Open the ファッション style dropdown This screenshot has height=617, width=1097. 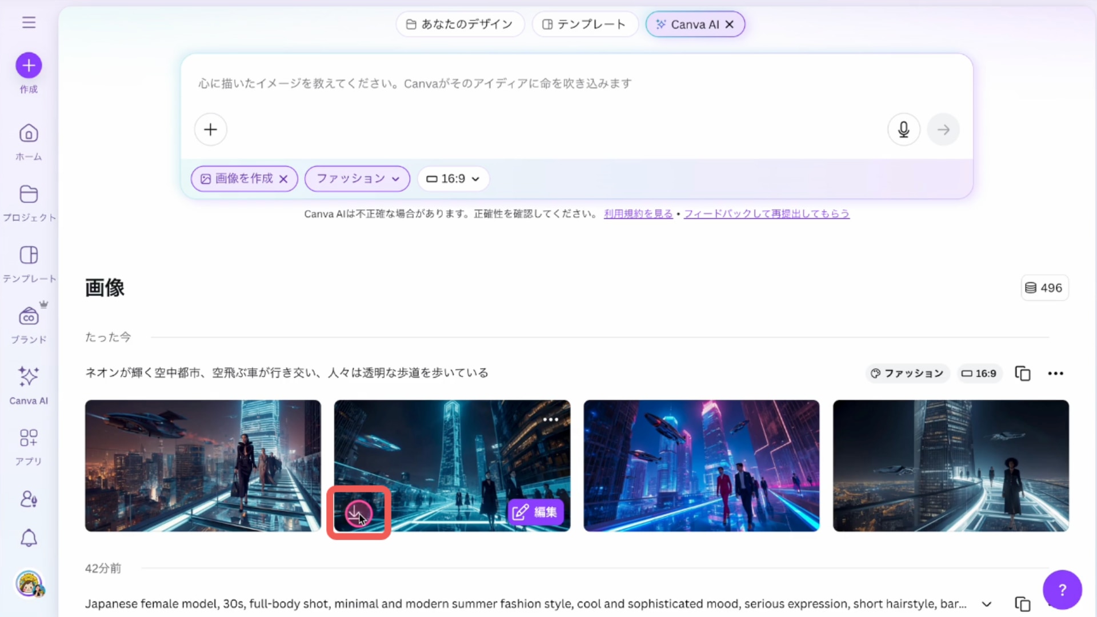[x=357, y=179]
